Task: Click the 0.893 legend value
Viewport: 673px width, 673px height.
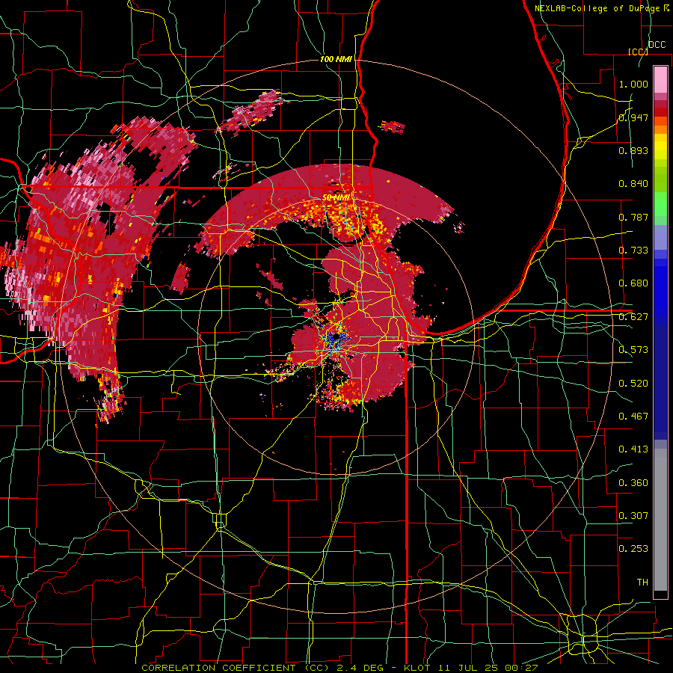Action: point(633,150)
